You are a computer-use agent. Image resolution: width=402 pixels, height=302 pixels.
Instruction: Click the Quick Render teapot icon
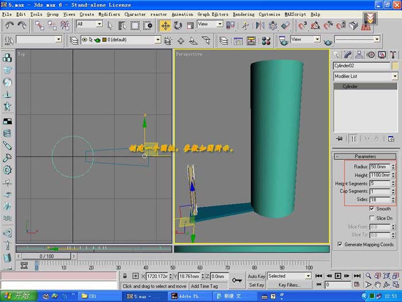(x=327, y=41)
